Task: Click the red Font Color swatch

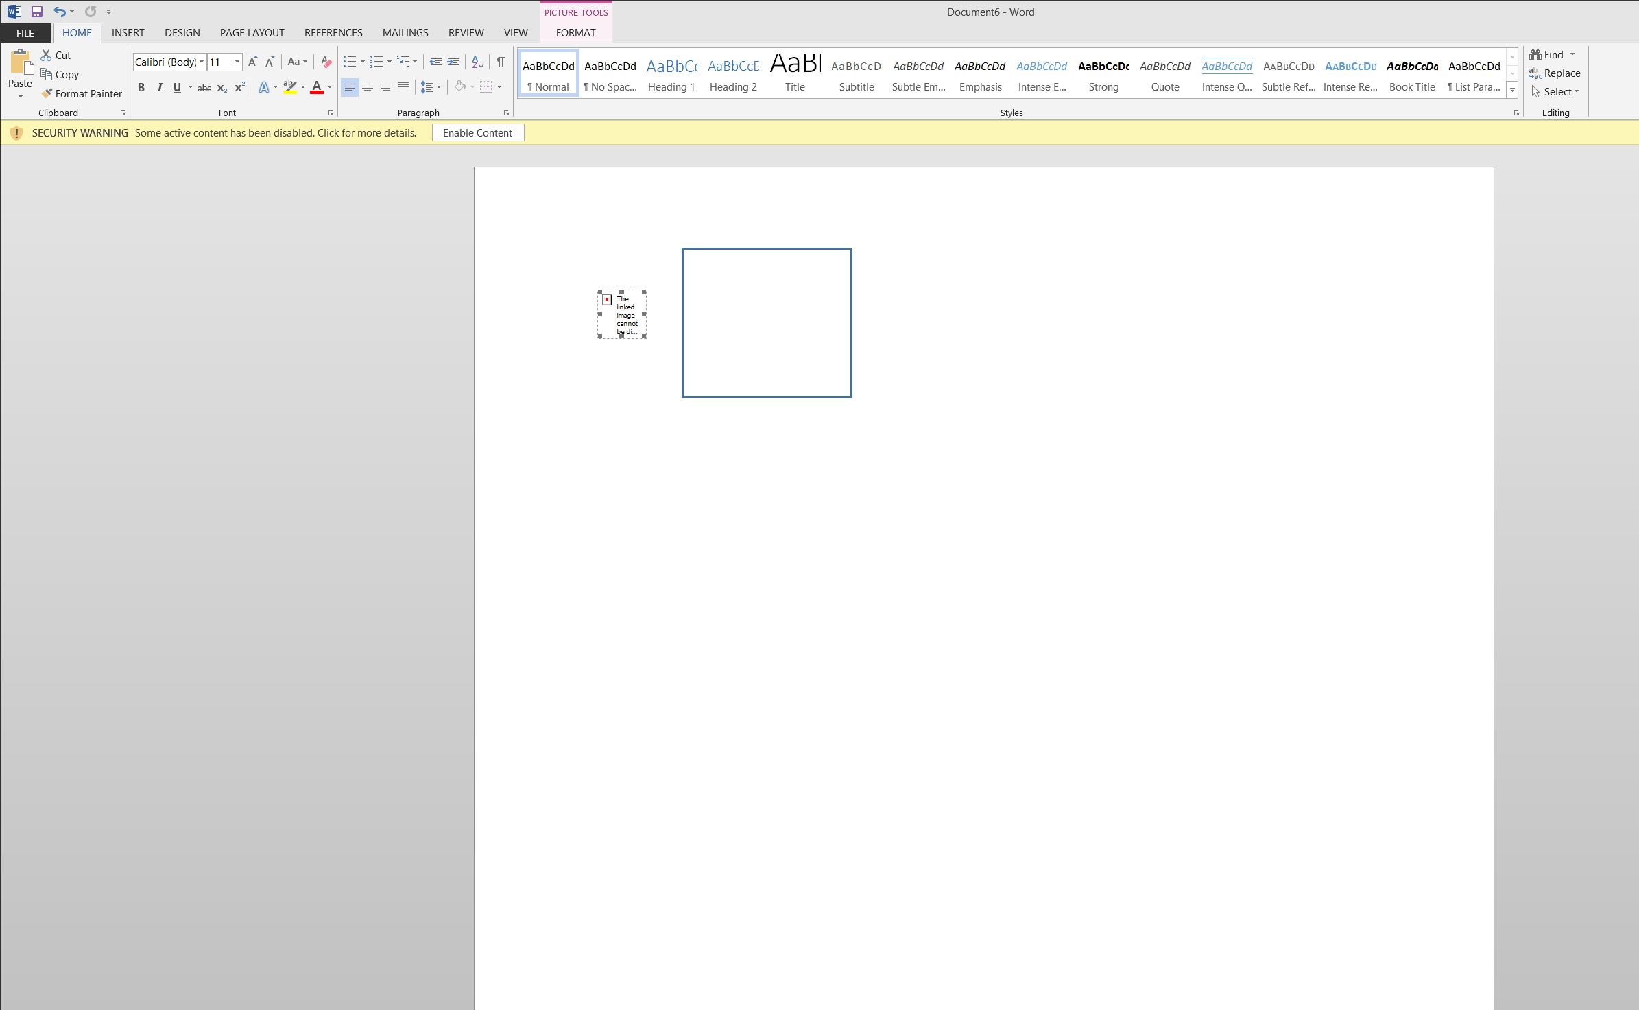Action: click(x=317, y=87)
